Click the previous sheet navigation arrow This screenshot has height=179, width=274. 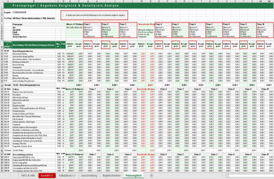click(5, 175)
